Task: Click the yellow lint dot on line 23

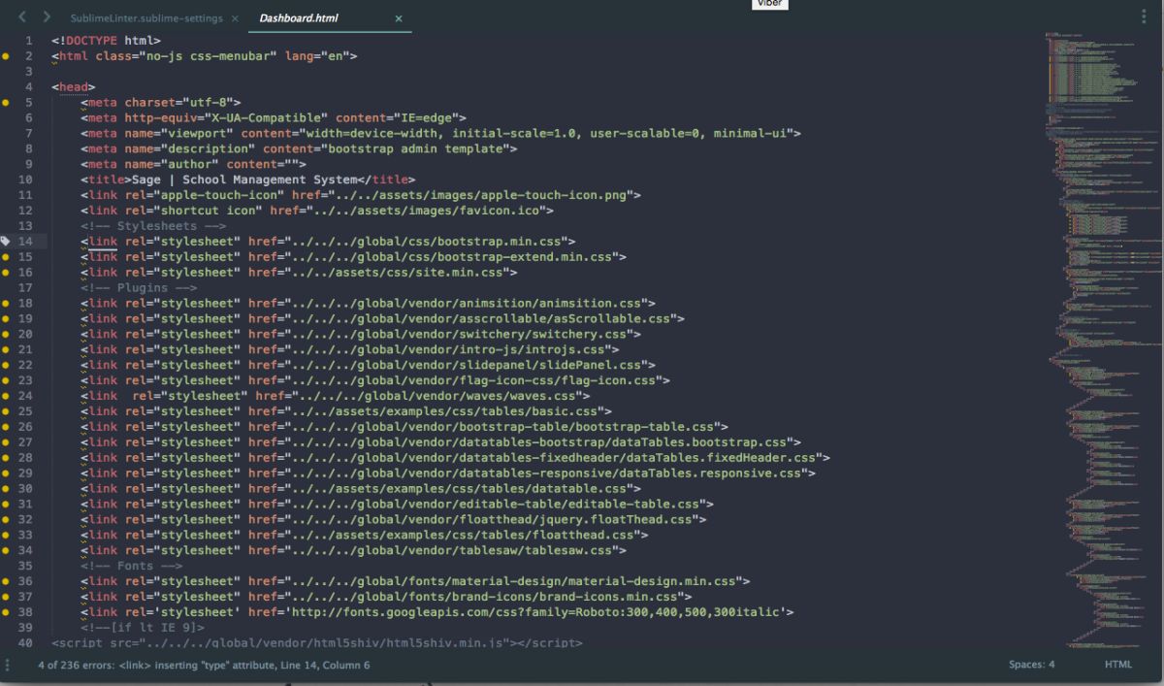Action: point(5,380)
